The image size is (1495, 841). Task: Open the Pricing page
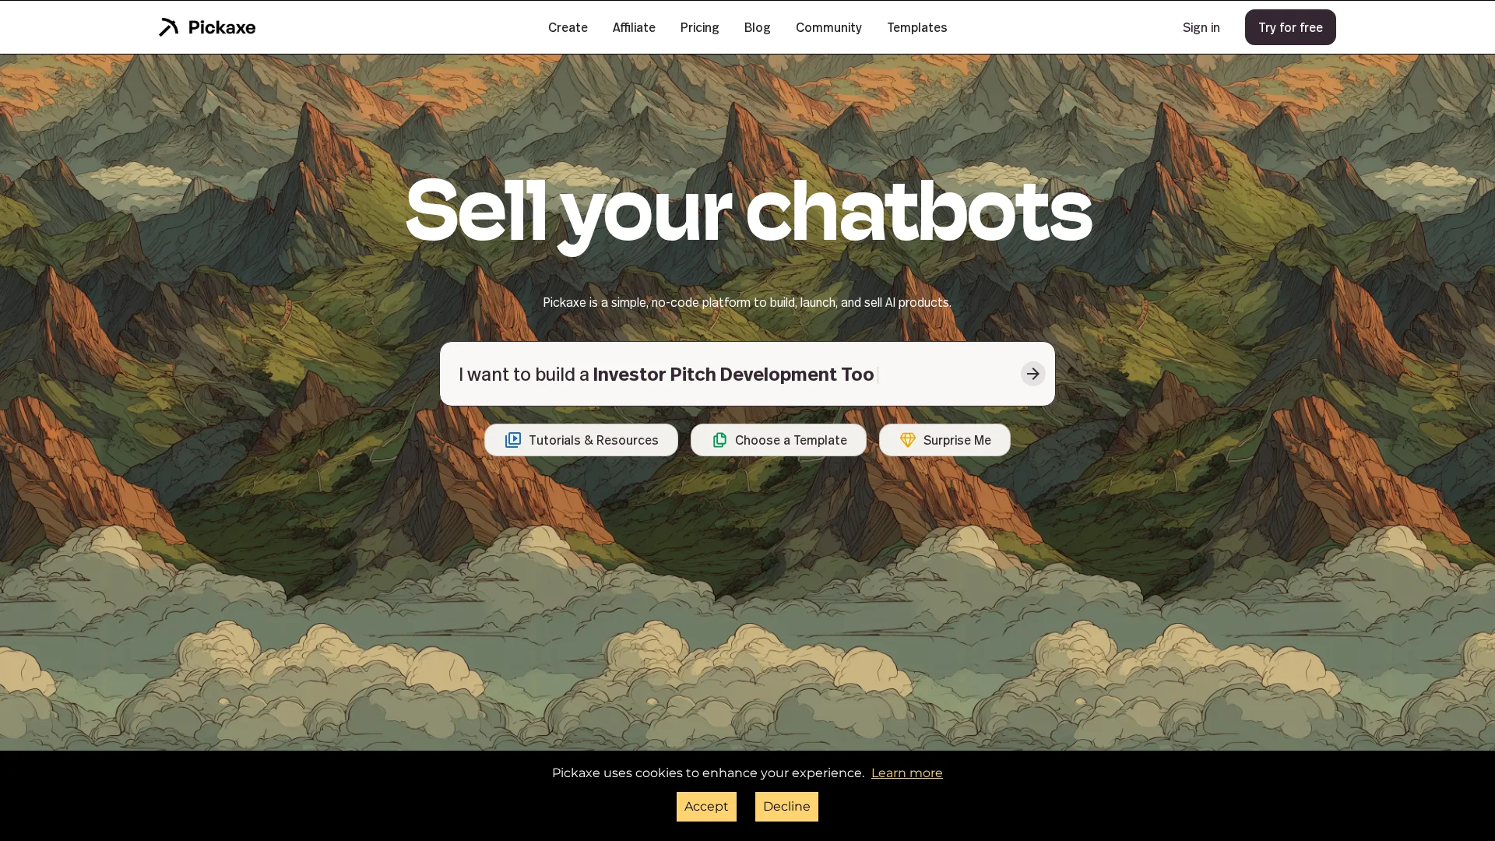tap(699, 27)
